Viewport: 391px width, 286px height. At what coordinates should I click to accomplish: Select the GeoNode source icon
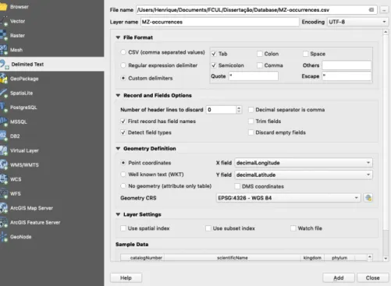click(x=4, y=237)
